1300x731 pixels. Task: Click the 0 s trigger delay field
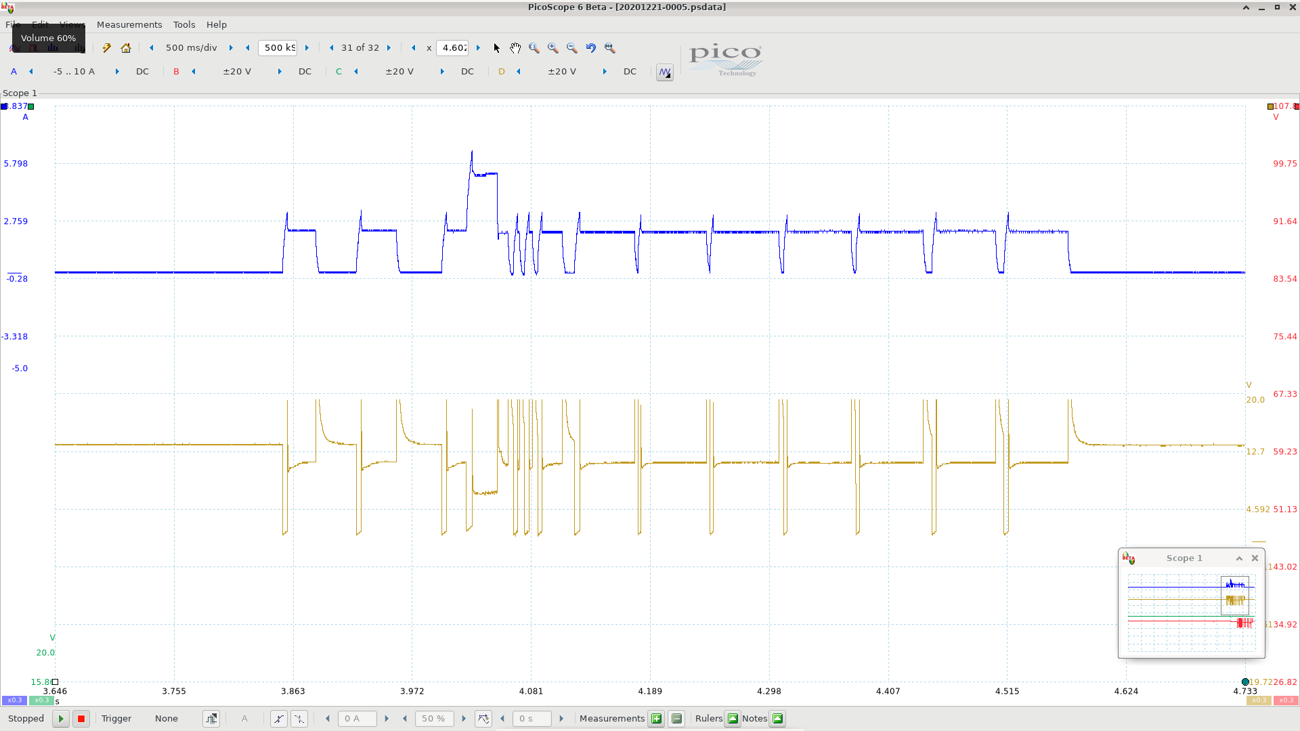coord(532,719)
